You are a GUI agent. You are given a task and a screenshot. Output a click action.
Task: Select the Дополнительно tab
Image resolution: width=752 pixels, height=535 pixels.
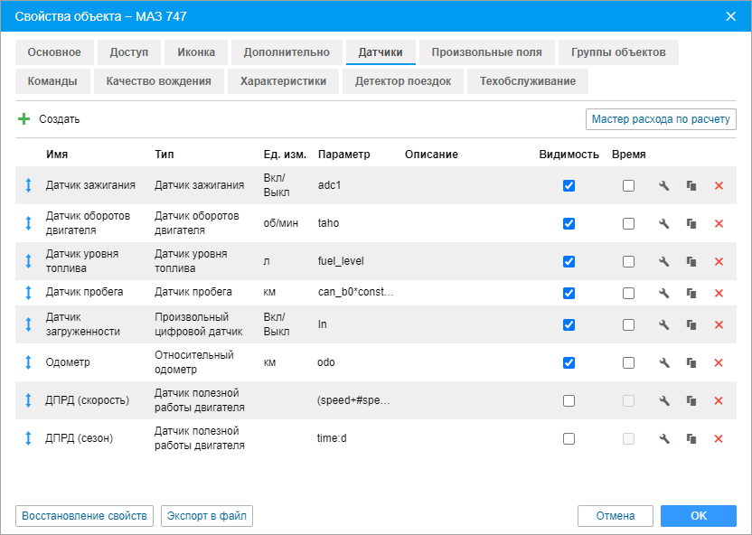pos(287,52)
